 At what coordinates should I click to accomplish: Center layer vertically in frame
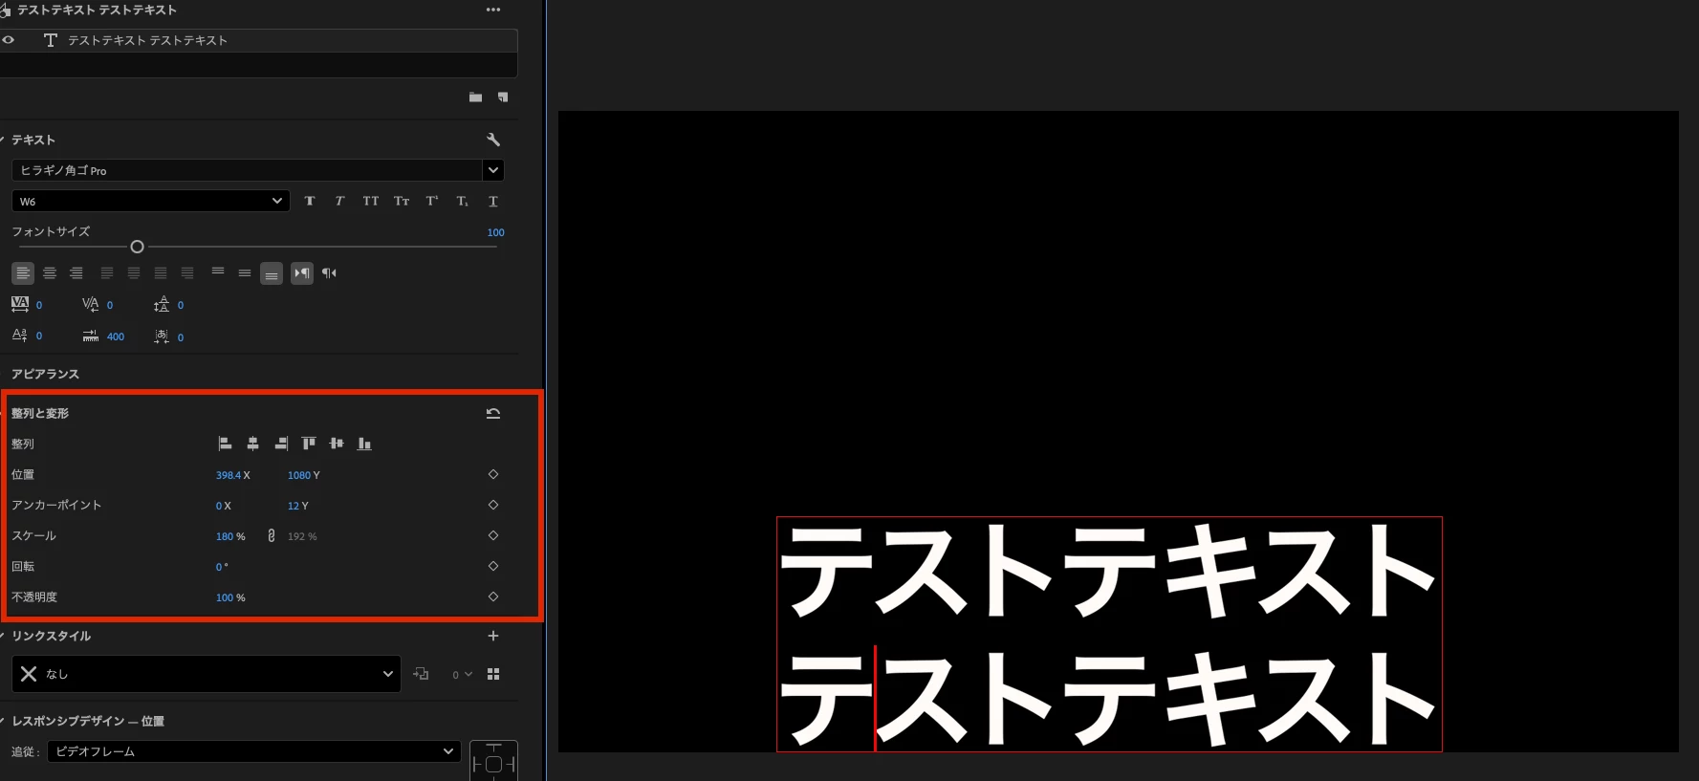(x=337, y=444)
